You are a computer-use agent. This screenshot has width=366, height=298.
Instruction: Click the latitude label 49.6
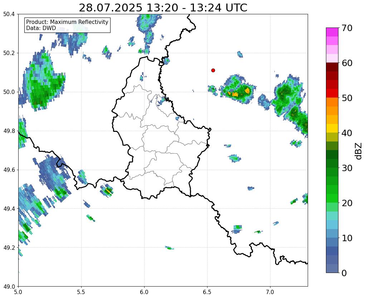pos(9,170)
